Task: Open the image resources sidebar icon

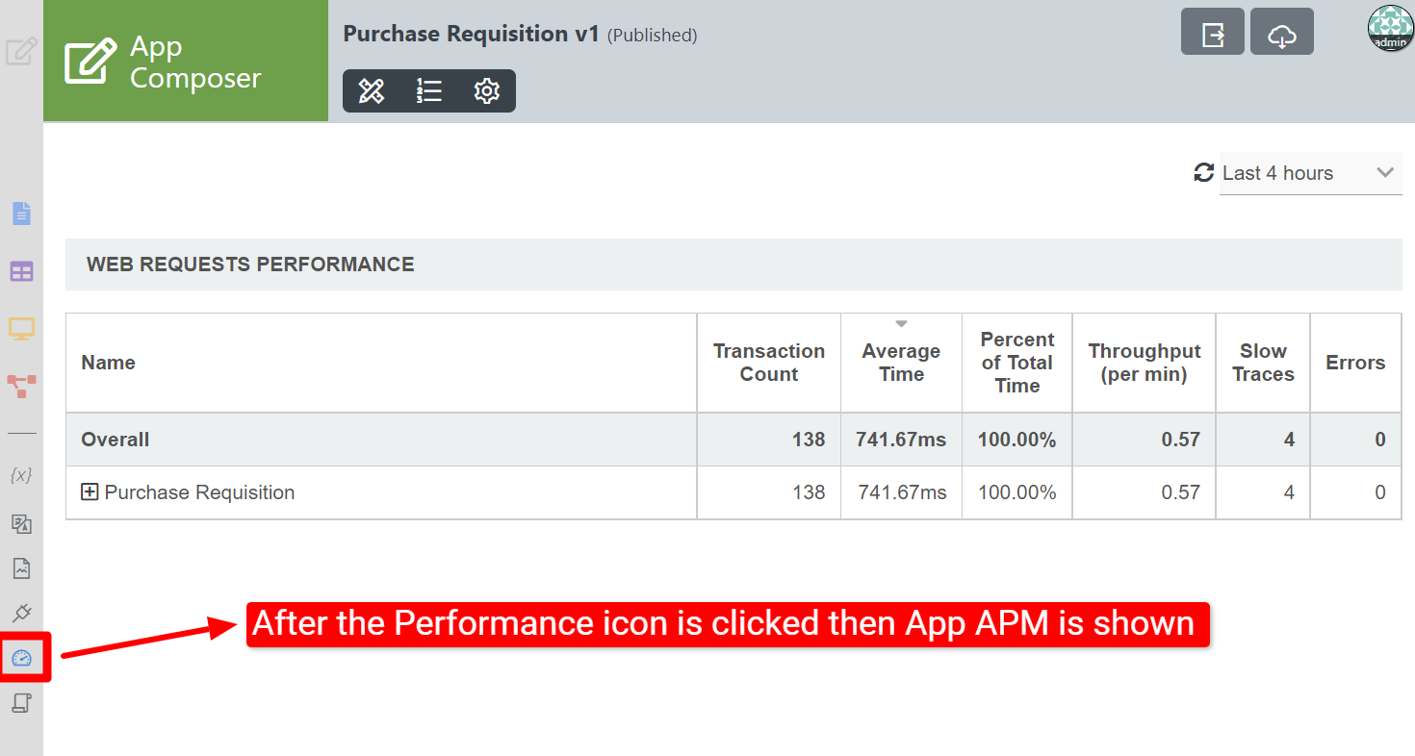Action: (21, 567)
